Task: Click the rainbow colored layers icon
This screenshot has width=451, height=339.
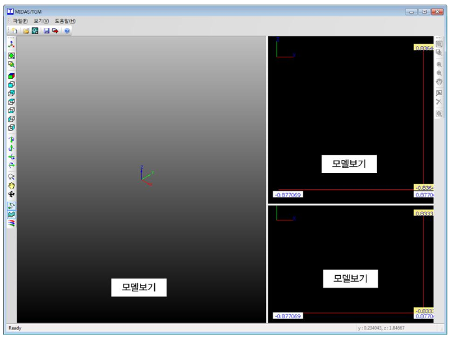Action: [12, 223]
